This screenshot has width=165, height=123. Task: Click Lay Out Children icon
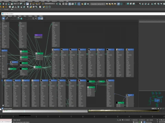36,18
